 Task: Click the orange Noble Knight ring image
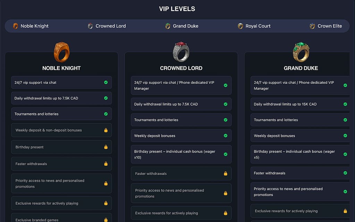61,52
